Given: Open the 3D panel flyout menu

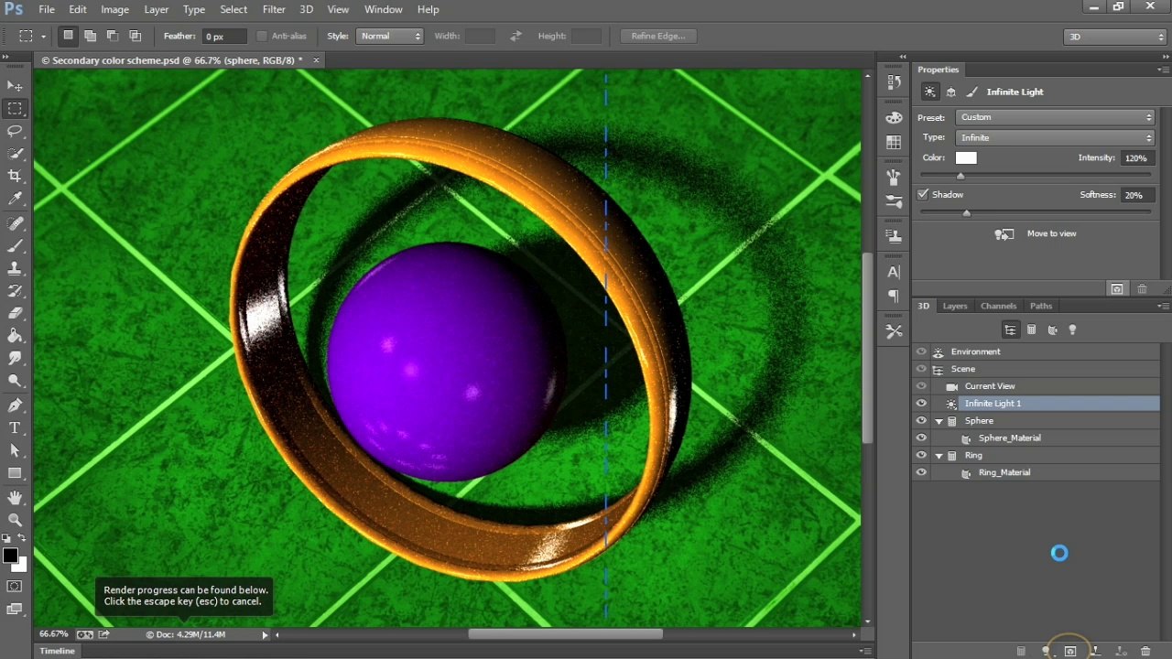Looking at the screenshot, I should (1161, 306).
